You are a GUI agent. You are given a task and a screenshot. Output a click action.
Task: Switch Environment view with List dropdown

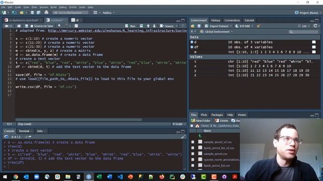(x=304, y=26)
